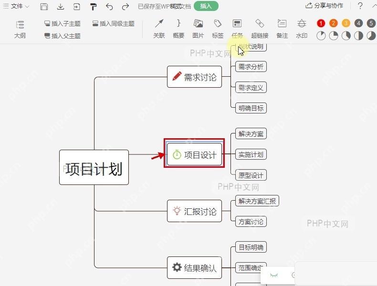Select the format painter icon
This screenshot has width=377, height=286.
[x=93, y=7]
